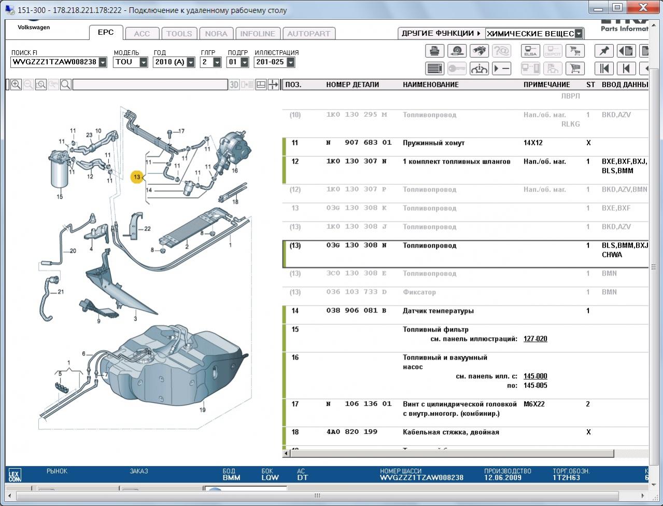
Task: Expand the ГЛГР main group dropdown
Action: click(217, 62)
